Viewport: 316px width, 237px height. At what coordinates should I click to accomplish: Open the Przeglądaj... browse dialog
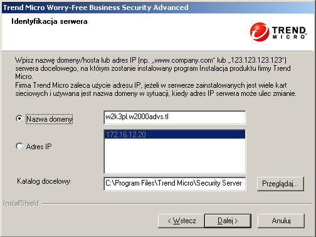tap(280, 184)
